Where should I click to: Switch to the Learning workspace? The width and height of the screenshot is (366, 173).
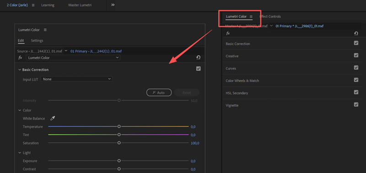(48, 5)
